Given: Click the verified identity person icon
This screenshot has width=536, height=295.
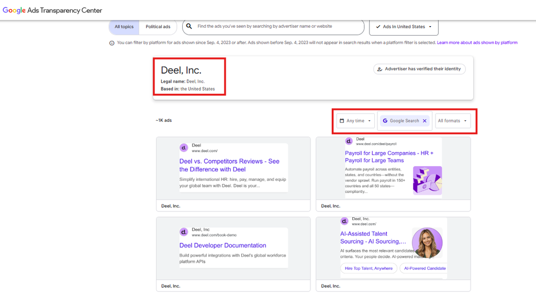Looking at the screenshot, I should [380, 69].
